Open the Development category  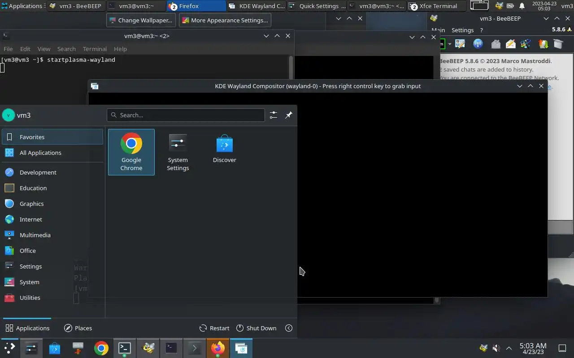point(52,172)
